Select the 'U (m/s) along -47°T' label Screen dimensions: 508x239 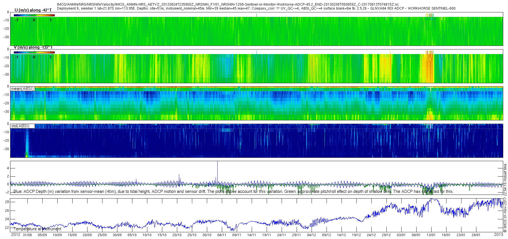[33, 10]
